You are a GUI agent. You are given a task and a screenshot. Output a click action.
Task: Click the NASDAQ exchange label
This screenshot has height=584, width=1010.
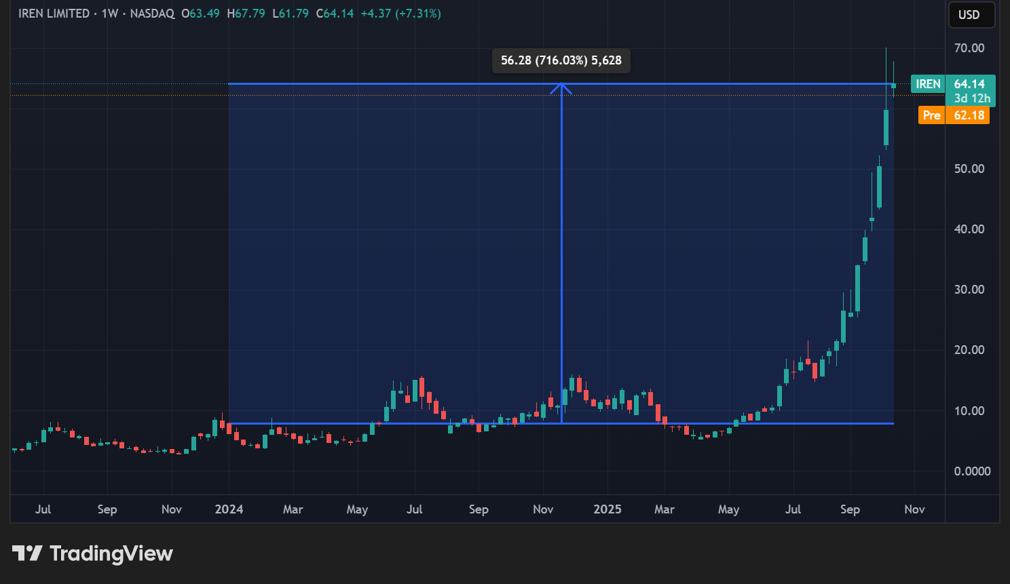coord(152,14)
